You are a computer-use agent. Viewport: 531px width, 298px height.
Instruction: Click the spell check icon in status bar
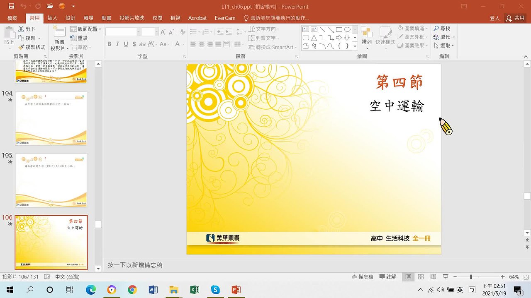click(47, 277)
